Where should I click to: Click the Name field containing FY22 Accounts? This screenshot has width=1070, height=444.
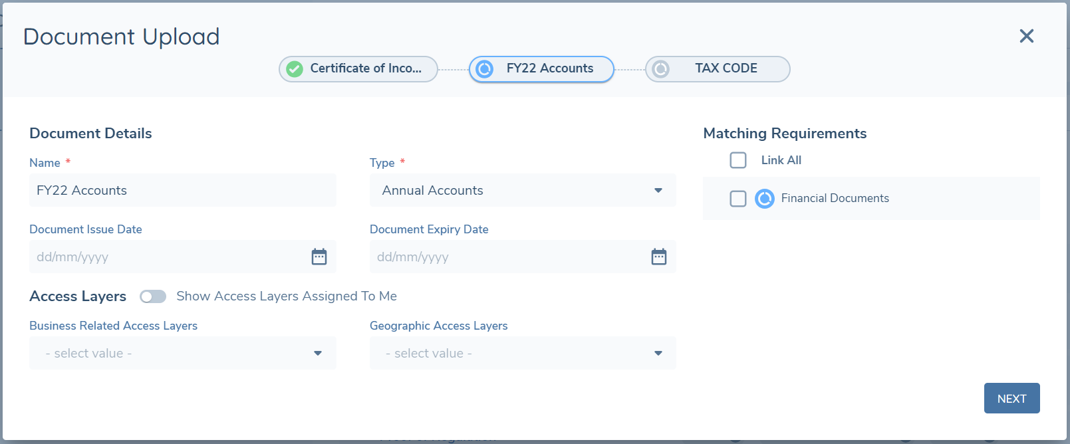[x=183, y=191]
